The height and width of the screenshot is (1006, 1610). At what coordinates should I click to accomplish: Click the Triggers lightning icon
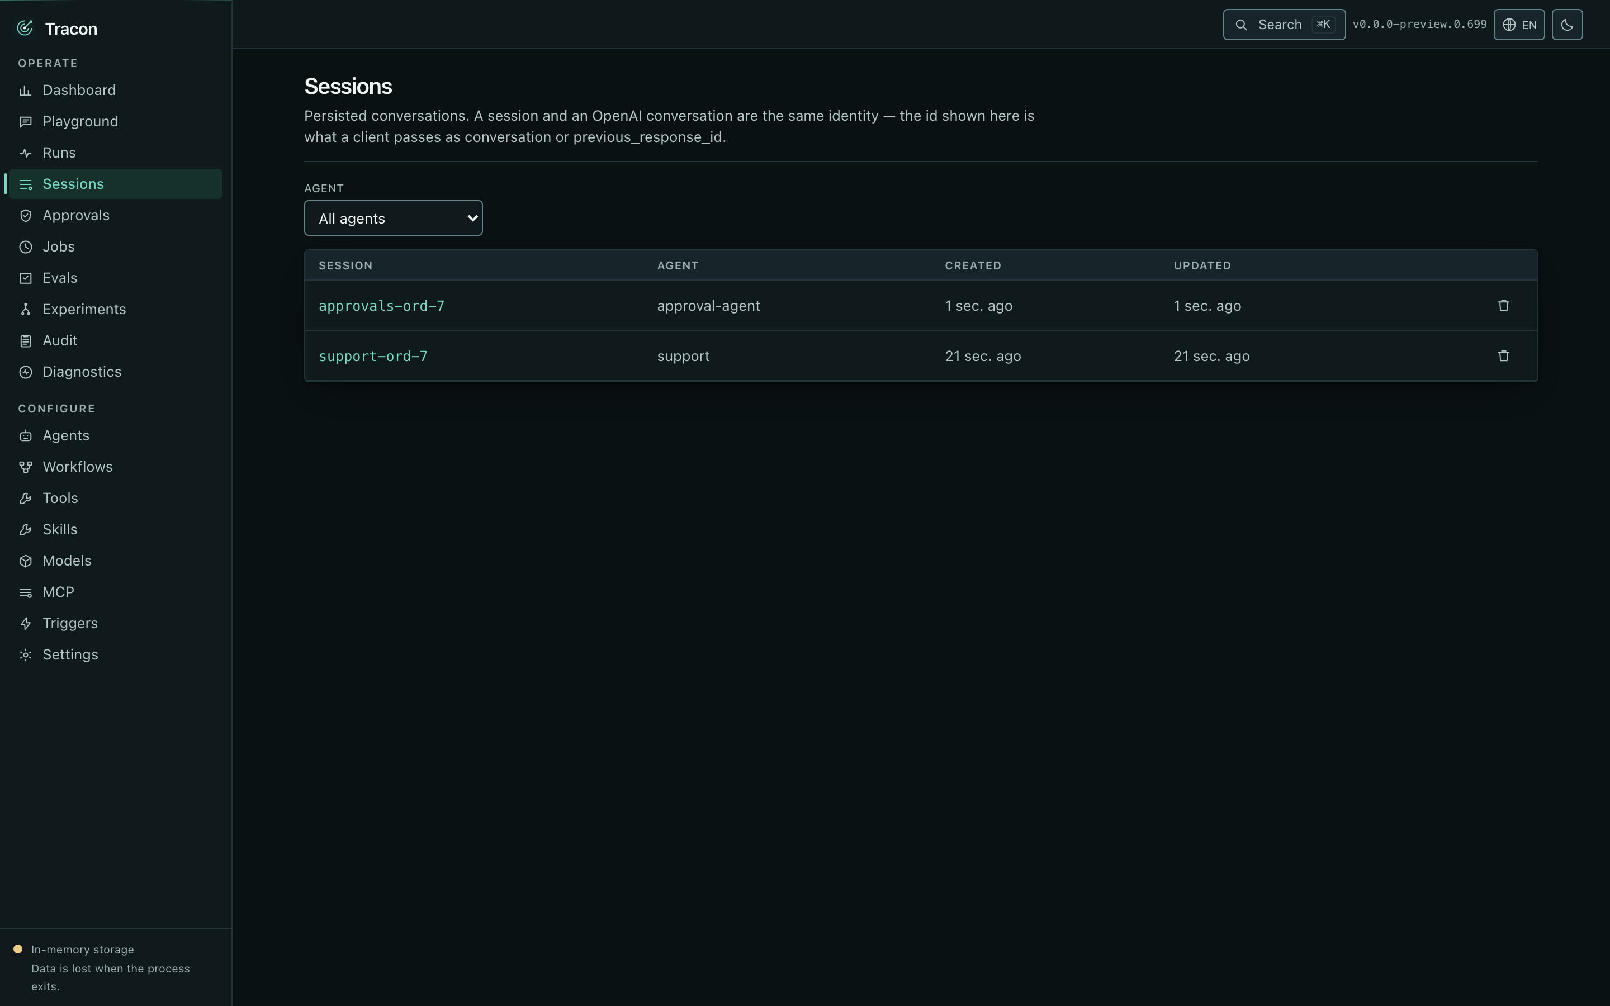tap(25, 623)
